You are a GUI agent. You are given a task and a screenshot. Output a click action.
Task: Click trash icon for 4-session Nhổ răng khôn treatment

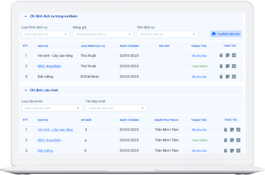[x=225, y=140]
